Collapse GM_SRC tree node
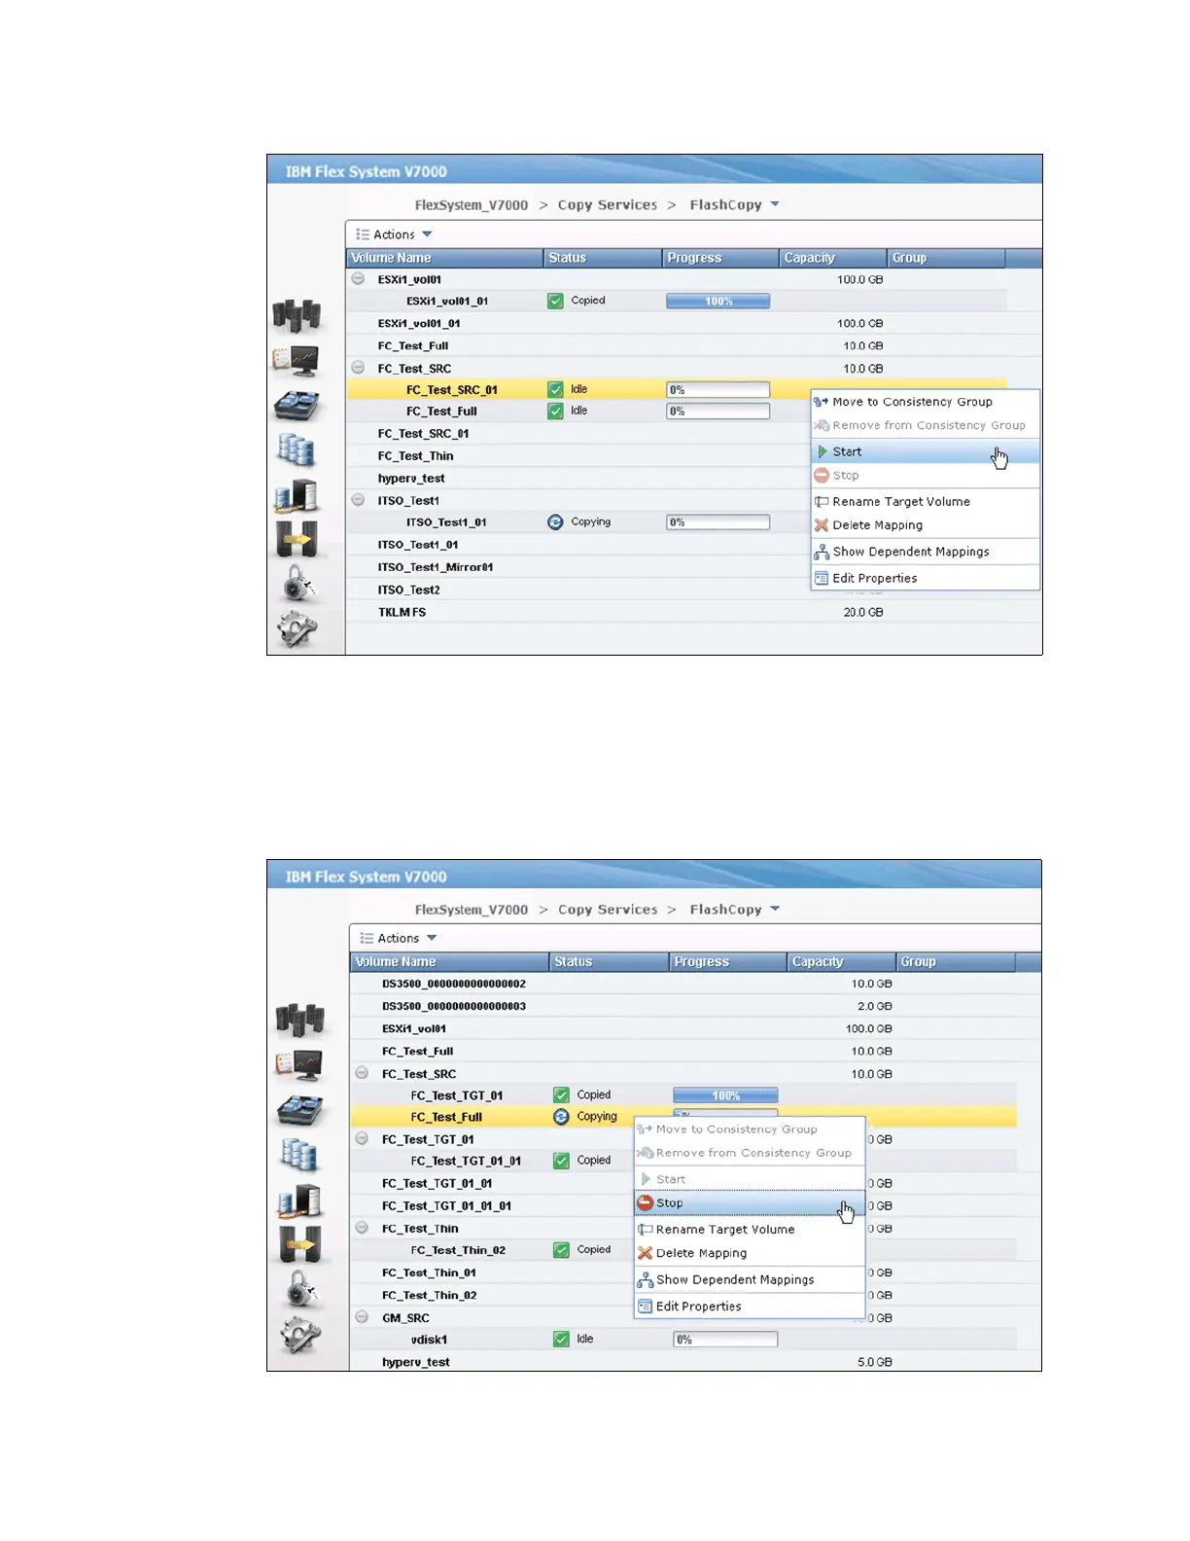 [x=362, y=1317]
